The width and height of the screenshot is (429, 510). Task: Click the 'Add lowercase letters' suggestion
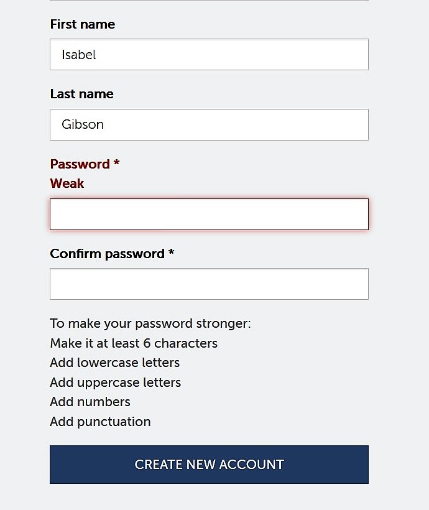coord(115,363)
